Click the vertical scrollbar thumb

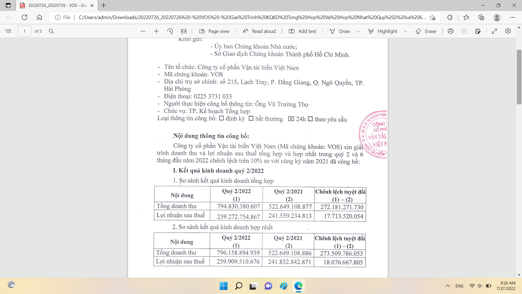[x=519, y=77]
